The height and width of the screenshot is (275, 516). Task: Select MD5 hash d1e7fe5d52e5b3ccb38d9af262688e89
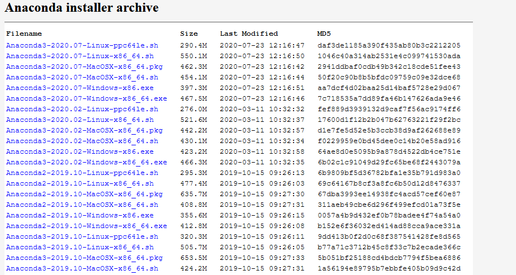pyautogui.click(x=389, y=130)
